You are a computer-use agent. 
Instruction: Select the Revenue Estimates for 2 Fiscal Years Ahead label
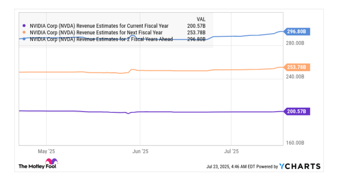[x=101, y=39]
